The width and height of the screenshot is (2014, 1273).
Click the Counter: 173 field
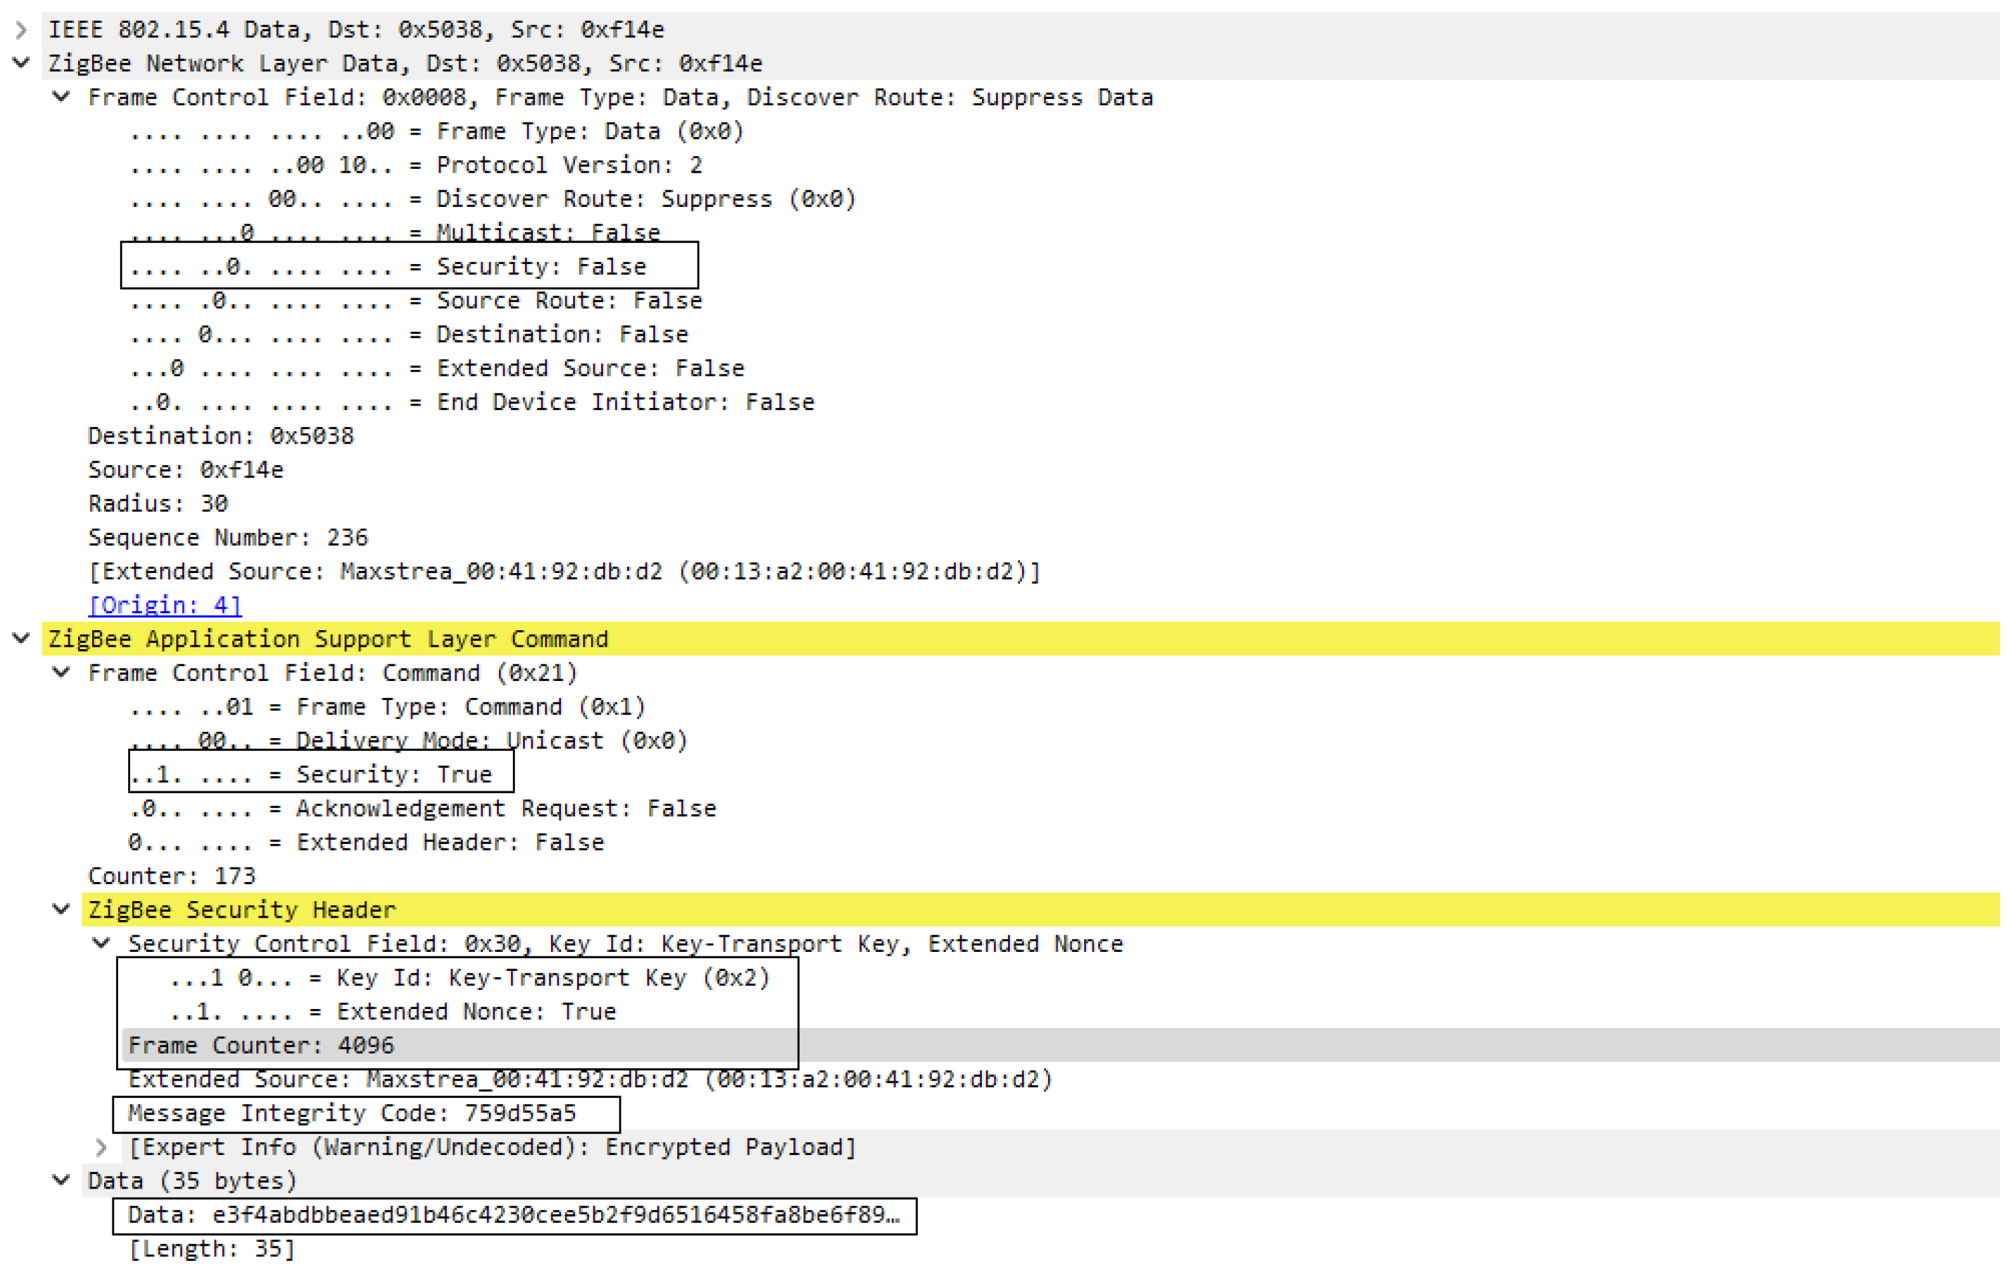point(171,876)
